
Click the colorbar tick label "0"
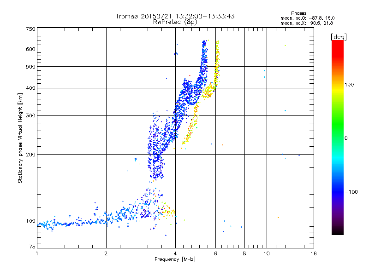point(345,138)
